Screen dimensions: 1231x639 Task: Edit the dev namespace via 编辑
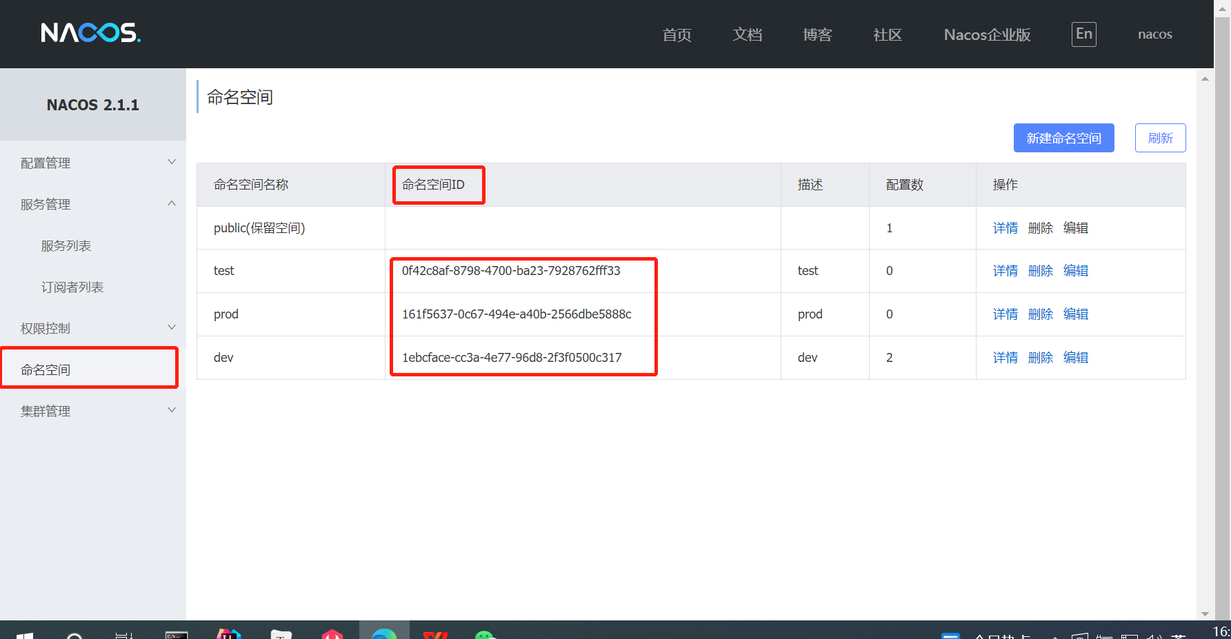click(1075, 358)
